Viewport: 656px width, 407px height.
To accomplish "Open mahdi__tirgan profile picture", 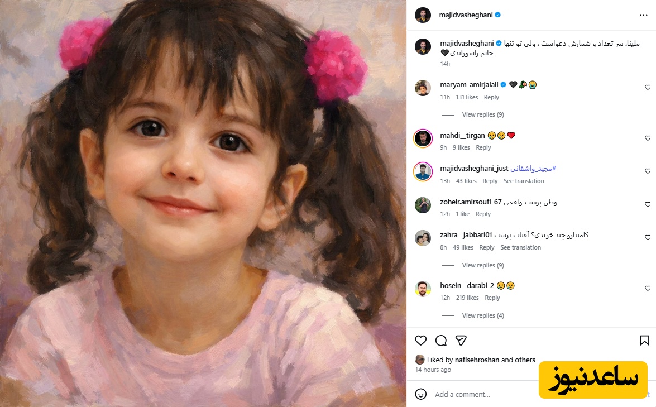I will [423, 138].
